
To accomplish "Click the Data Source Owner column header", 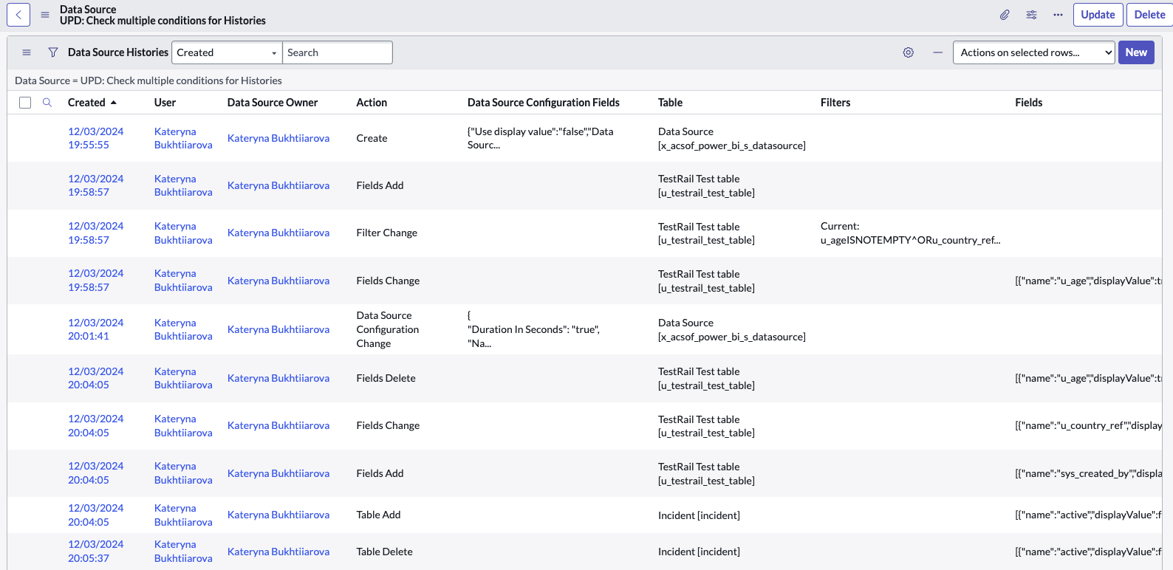I will coord(273,103).
